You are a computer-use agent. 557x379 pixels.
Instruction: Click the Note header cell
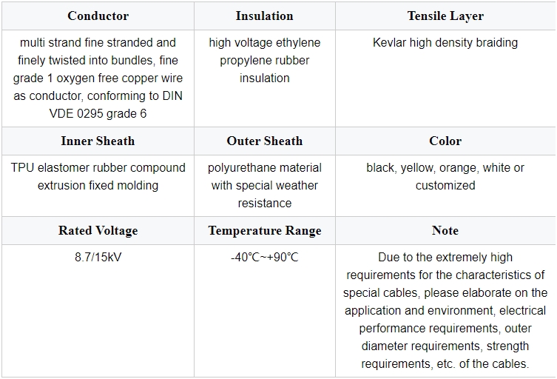(x=445, y=231)
